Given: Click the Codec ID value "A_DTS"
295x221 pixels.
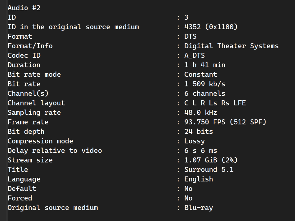Looking at the screenshot, I should (x=194, y=55).
